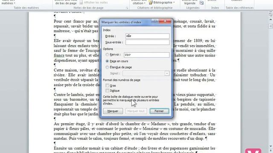Click the word 'Monsieur' in the document
This screenshot has width=273, height=153.
click(150, 129)
